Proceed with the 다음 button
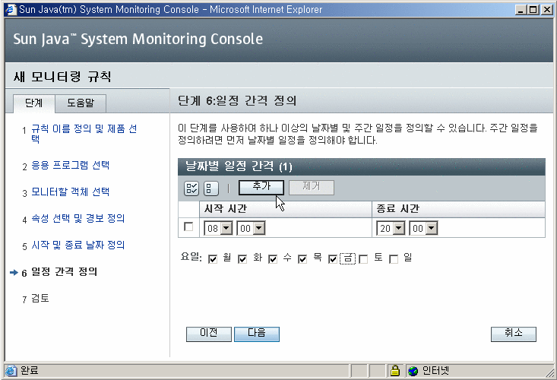 [257, 334]
